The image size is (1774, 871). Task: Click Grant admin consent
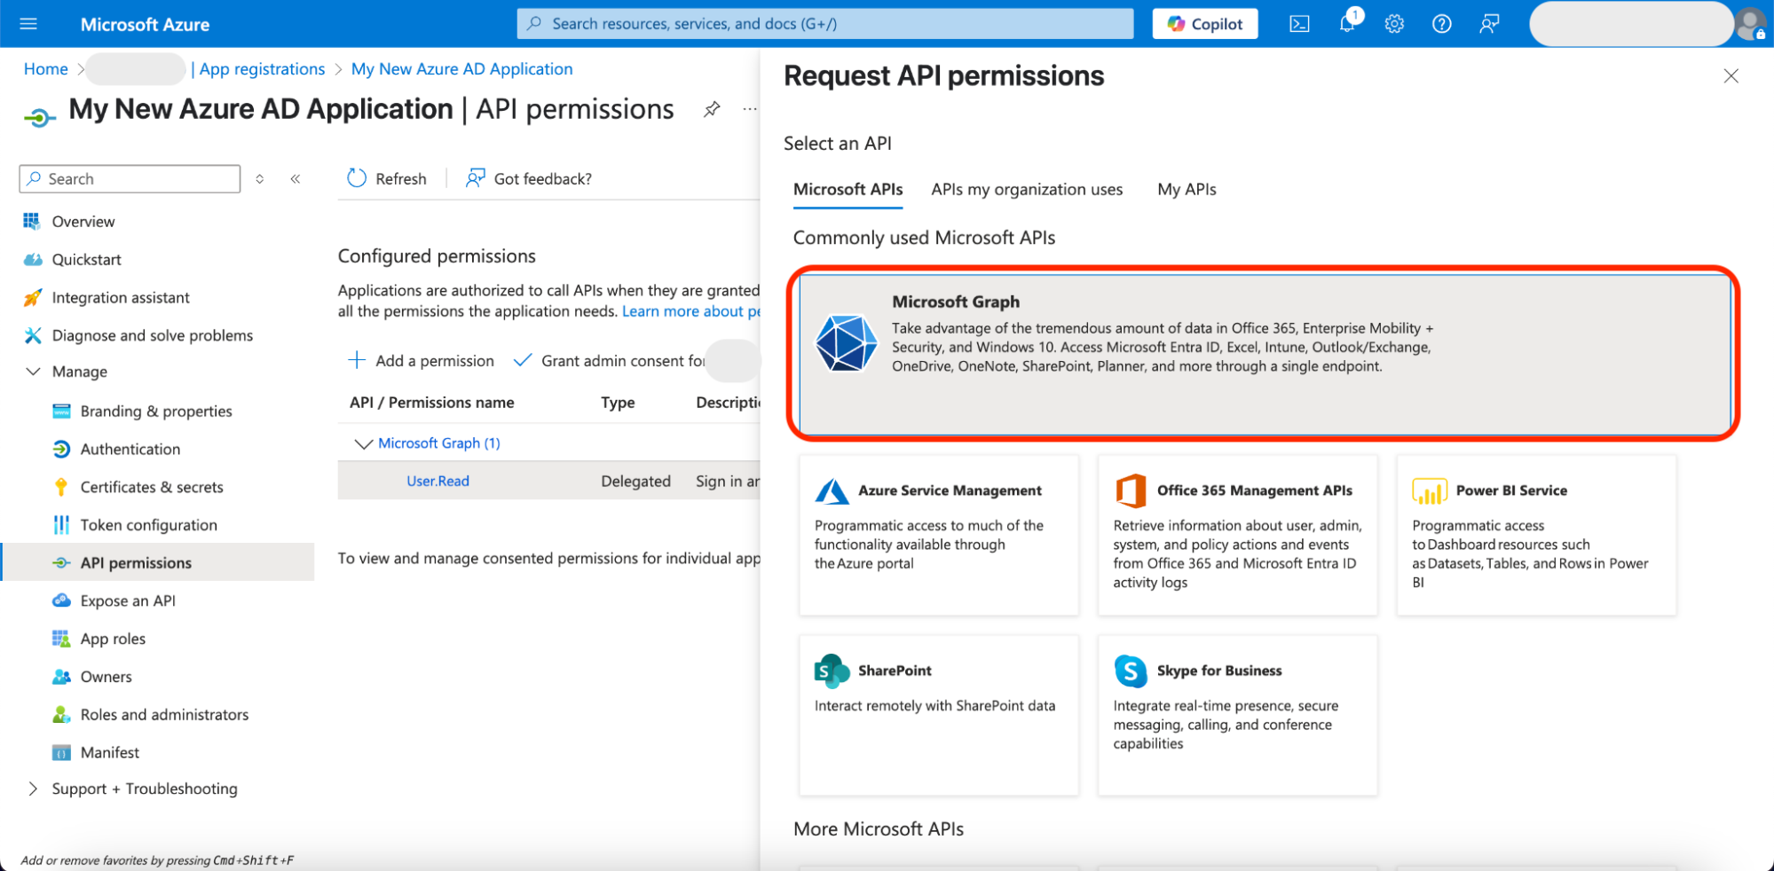tap(609, 361)
